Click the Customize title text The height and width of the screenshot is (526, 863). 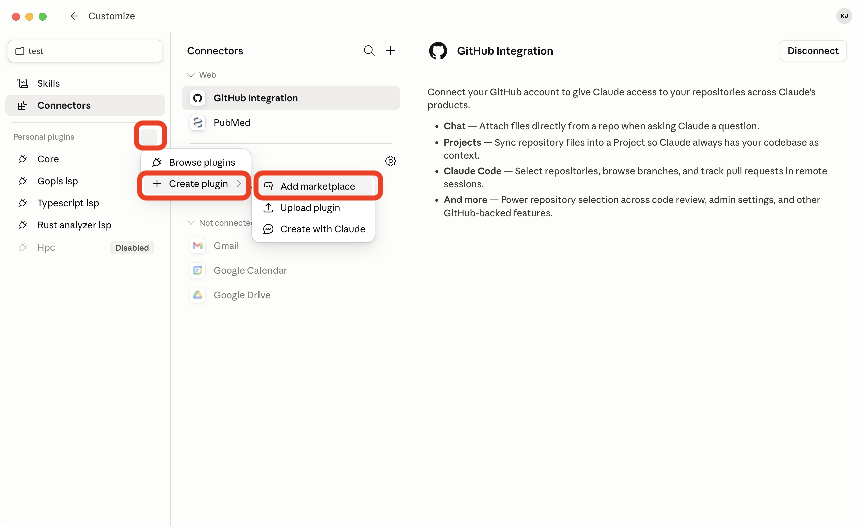[111, 16]
